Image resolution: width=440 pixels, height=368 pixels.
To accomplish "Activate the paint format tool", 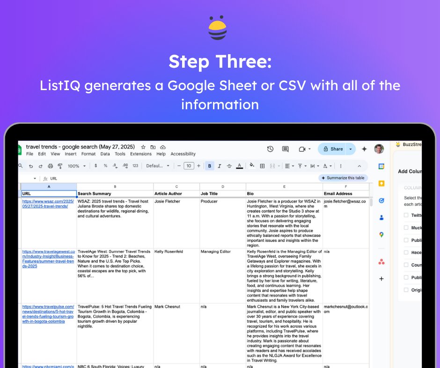I will click(x=60, y=166).
